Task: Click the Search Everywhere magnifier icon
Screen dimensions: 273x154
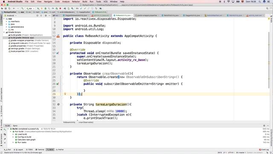Action: pyautogui.click(x=267, y=9)
